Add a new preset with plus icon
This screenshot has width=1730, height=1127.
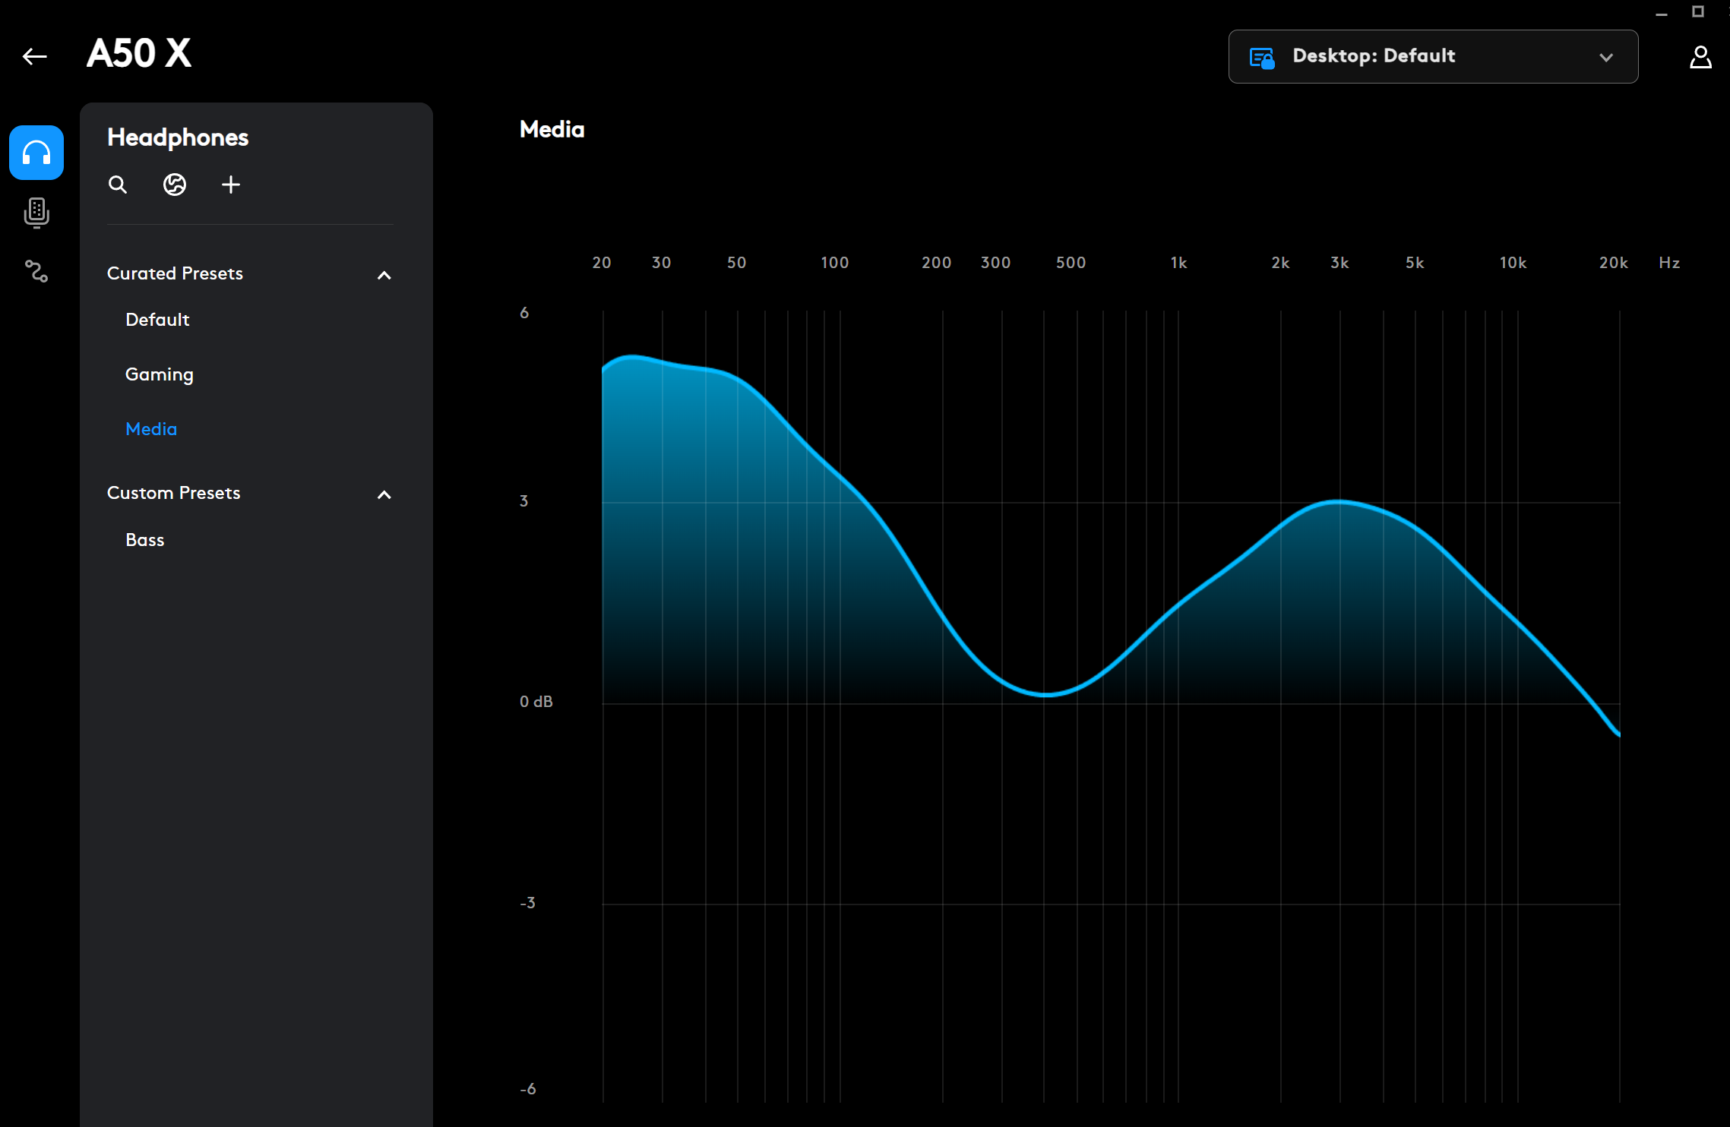(x=231, y=185)
